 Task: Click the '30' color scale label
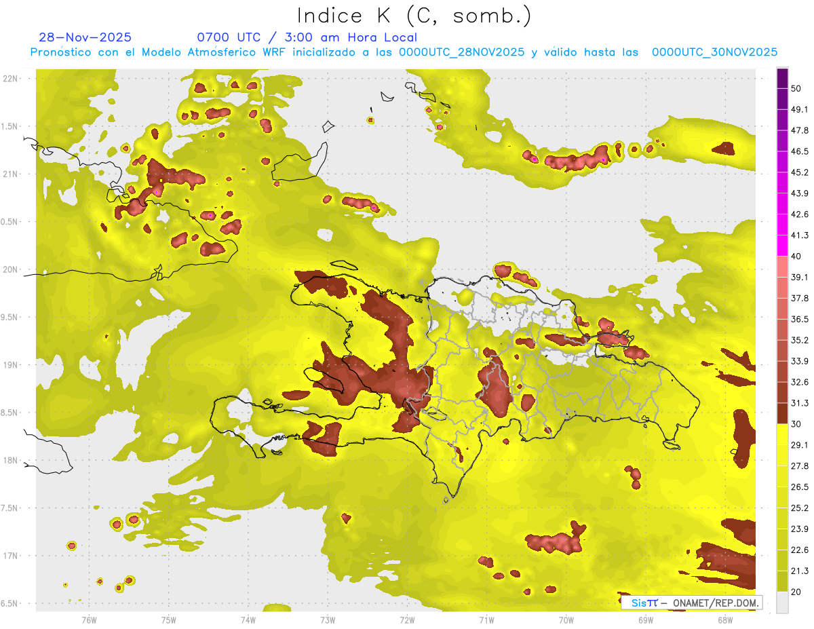pos(796,424)
